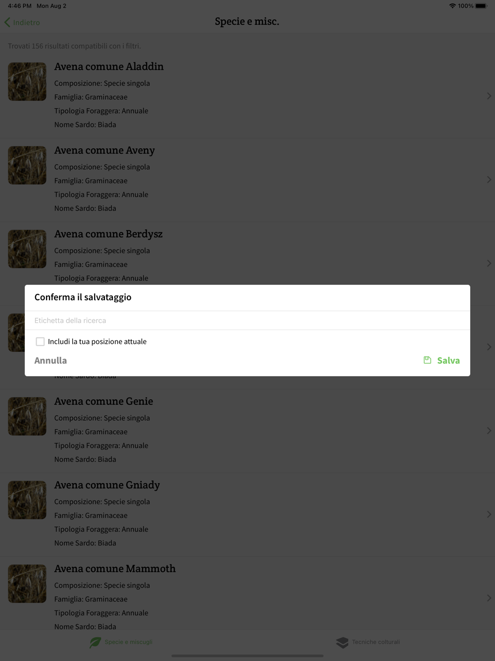495x661 pixels.
Task: Tap the back arrow icon beside Indietro
Action: pyautogui.click(x=7, y=22)
